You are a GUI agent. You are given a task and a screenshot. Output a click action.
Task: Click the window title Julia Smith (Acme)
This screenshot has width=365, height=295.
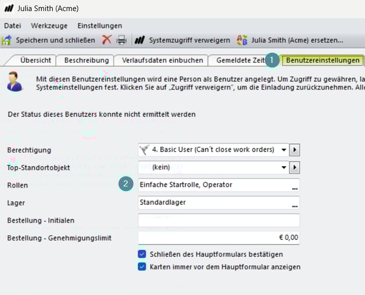[48, 8]
